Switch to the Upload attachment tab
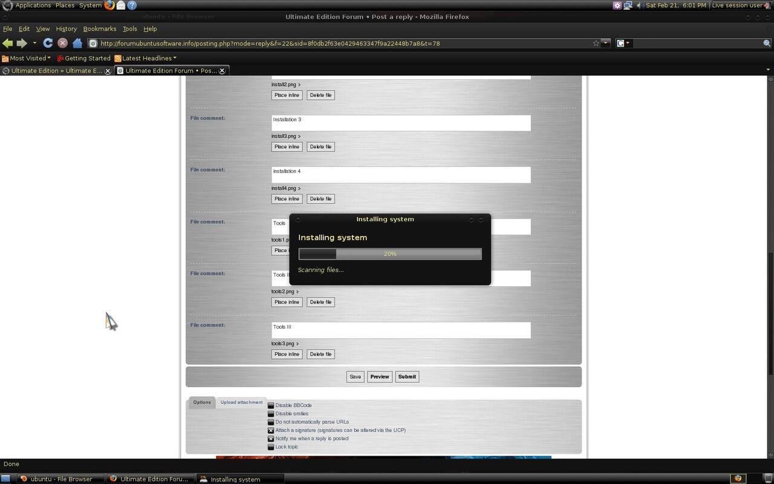This screenshot has height=484, width=774. point(241,402)
